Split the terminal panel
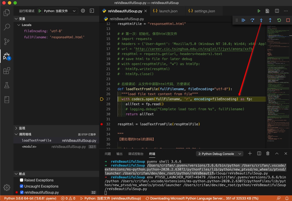The width and height of the screenshot is (292, 201). click(x=259, y=154)
